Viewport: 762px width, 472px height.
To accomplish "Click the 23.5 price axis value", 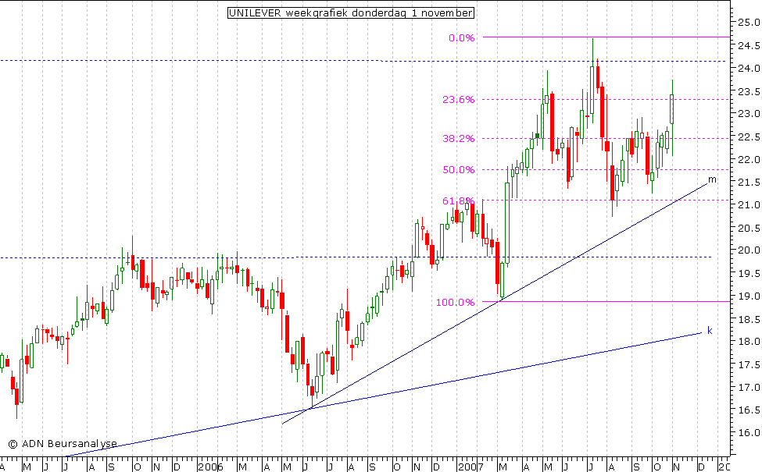I will click(749, 91).
